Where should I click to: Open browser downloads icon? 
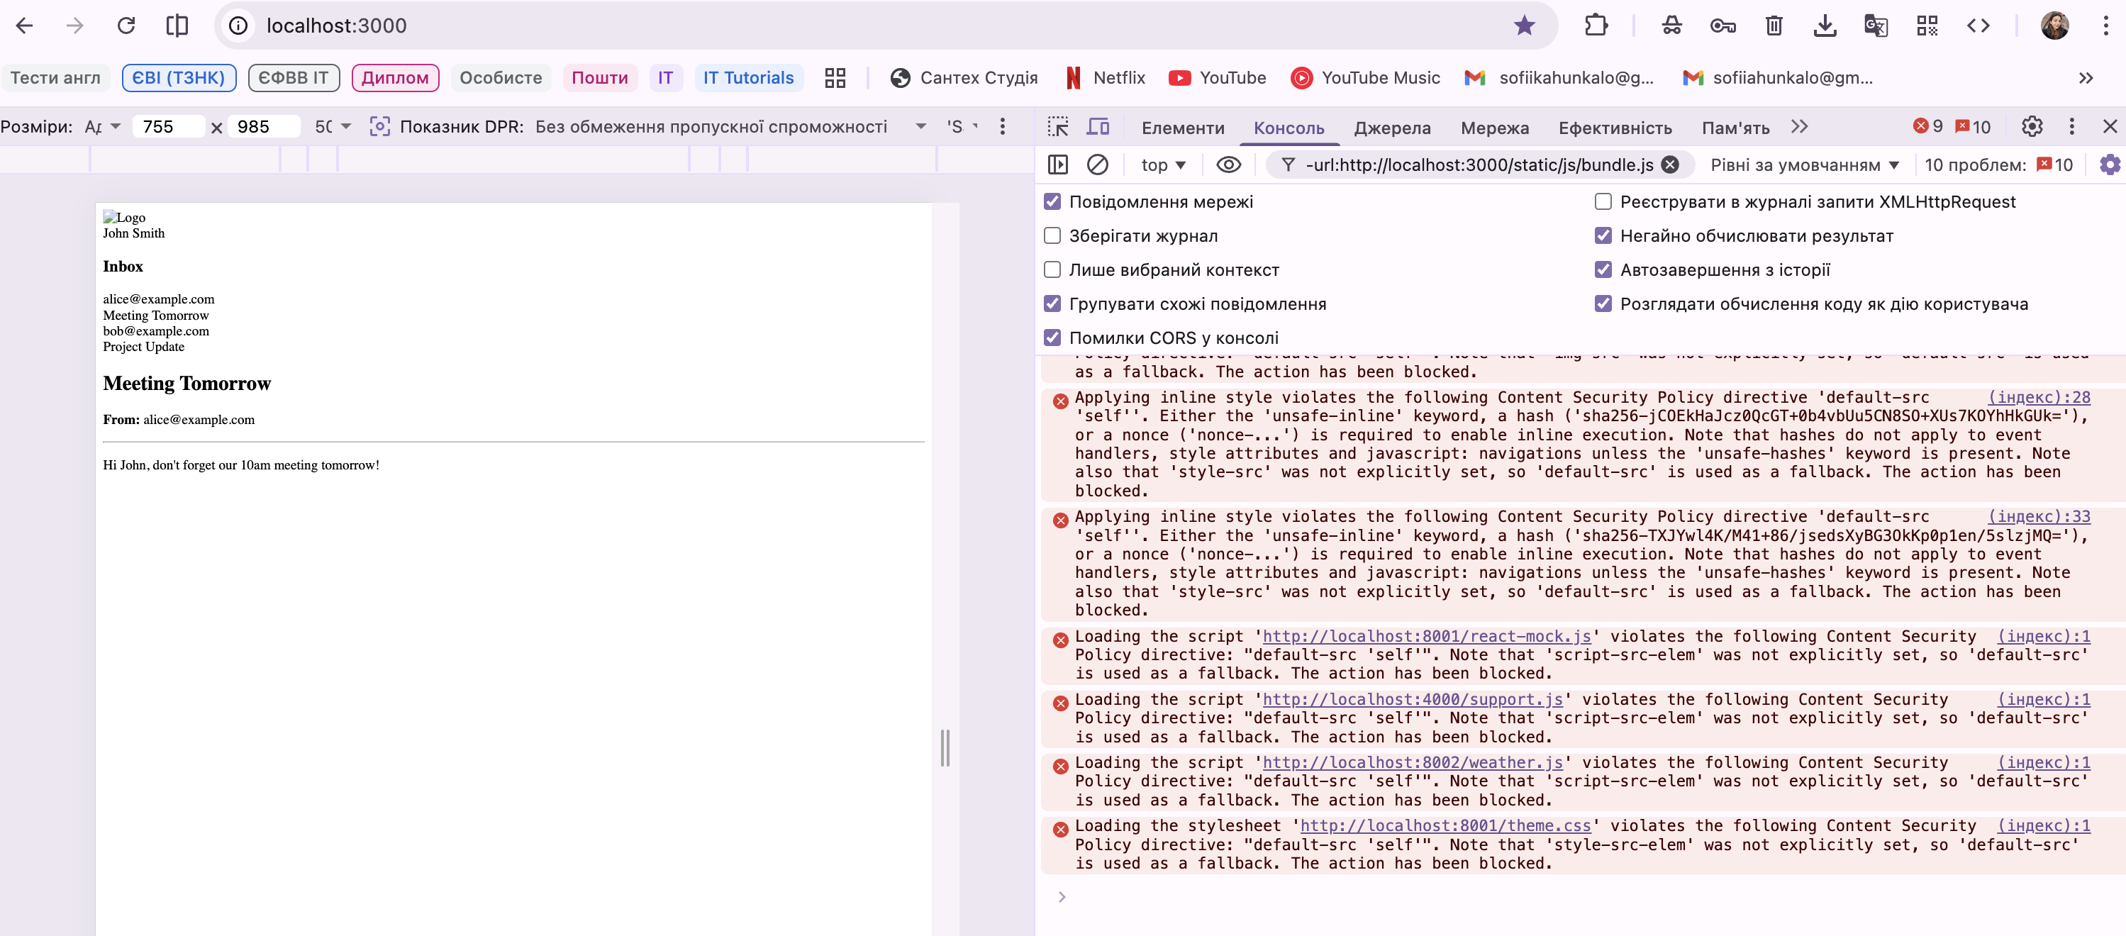1825,26
